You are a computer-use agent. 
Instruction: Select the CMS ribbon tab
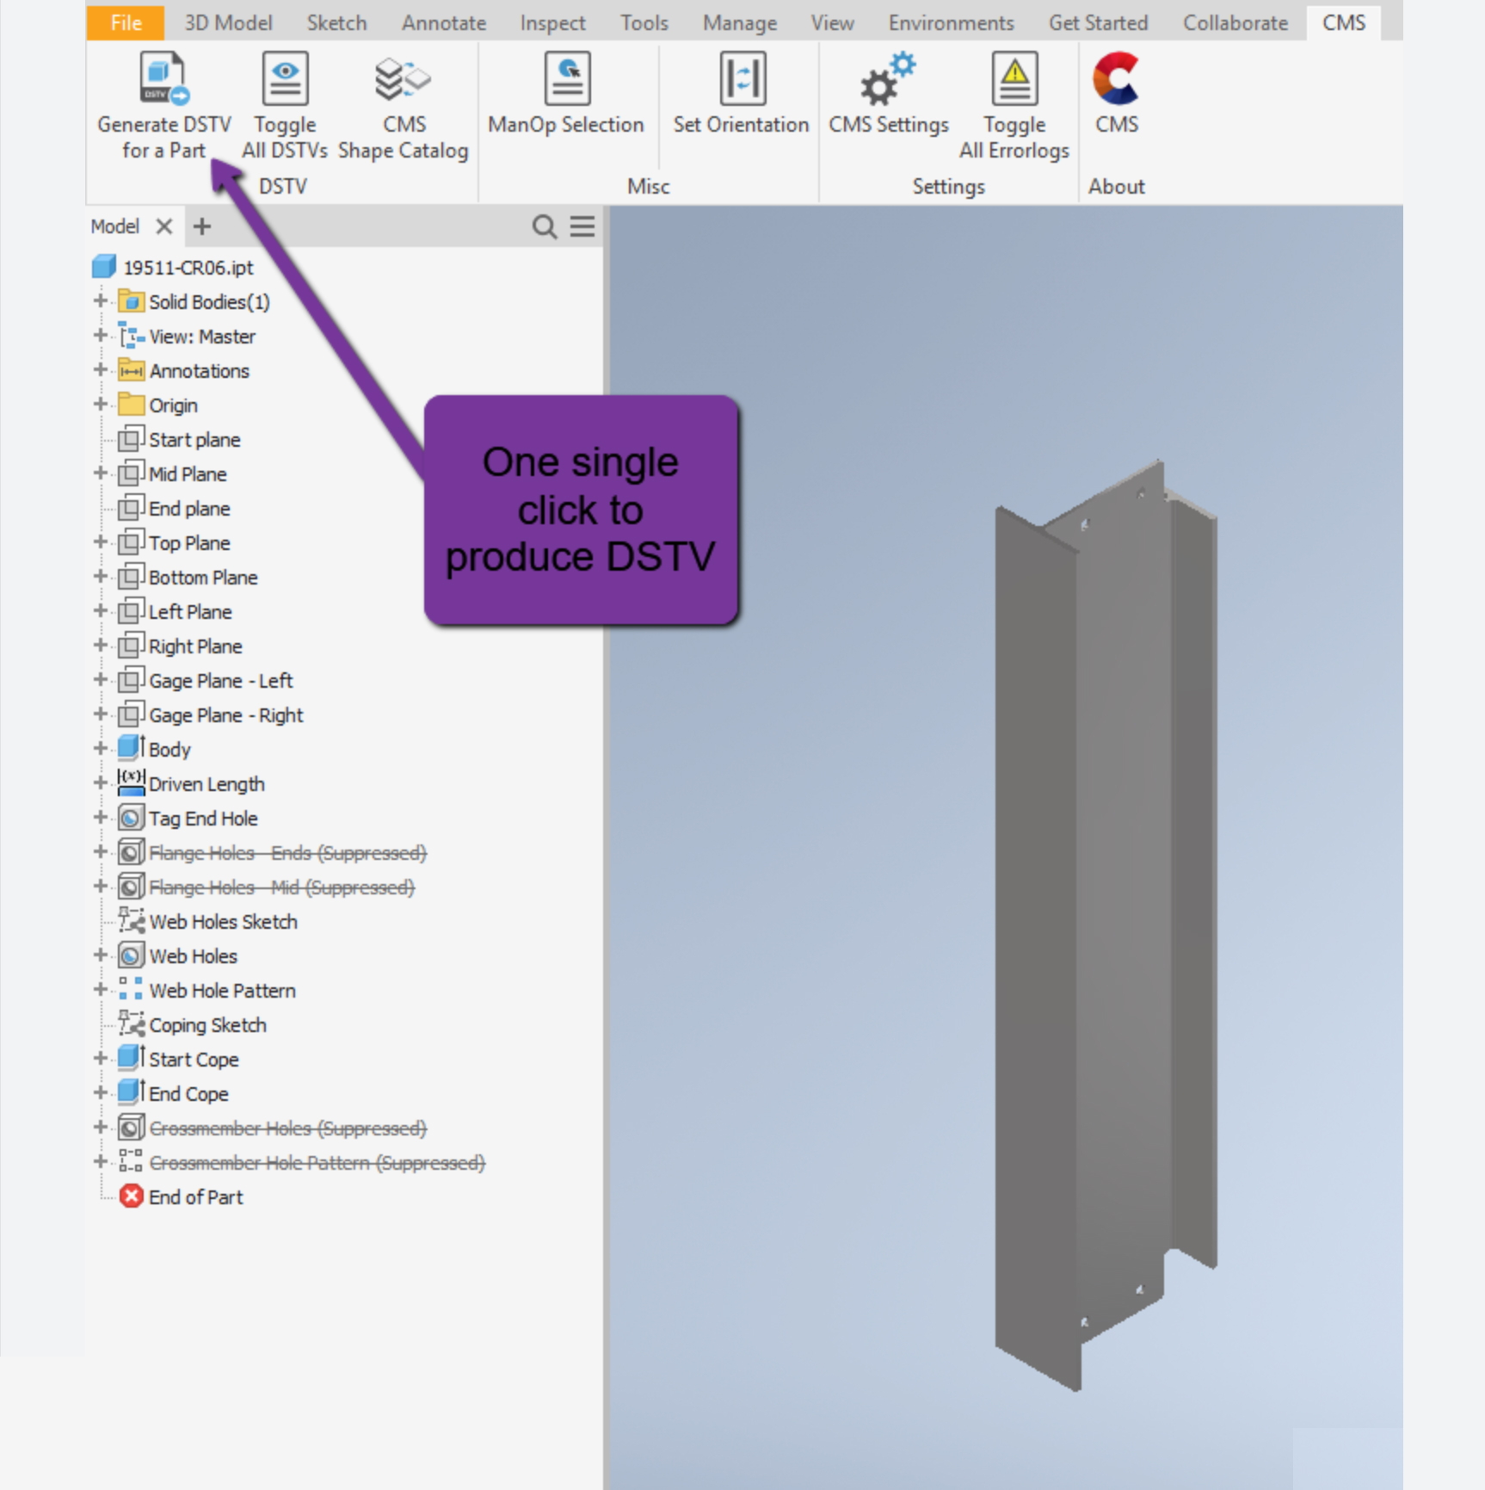pyautogui.click(x=1344, y=23)
